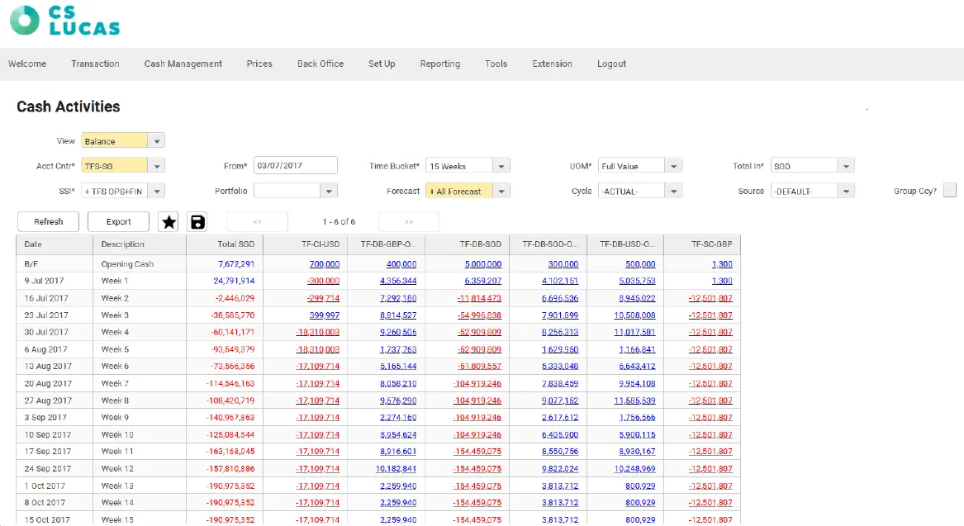Click Logout in the menu bar

[612, 64]
